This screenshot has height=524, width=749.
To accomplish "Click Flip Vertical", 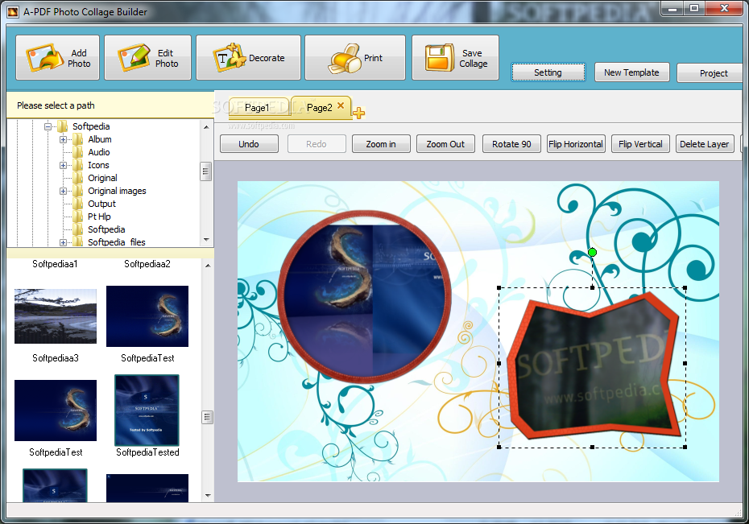I will (640, 144).
